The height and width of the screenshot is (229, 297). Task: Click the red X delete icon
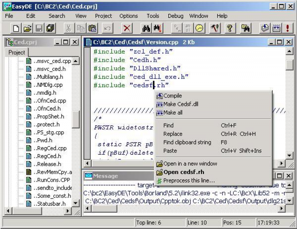127,29
